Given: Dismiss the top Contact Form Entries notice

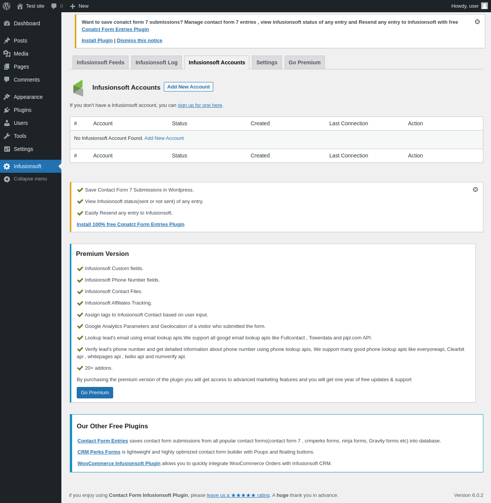Looking at the screenshot, I should coord(477,22).
